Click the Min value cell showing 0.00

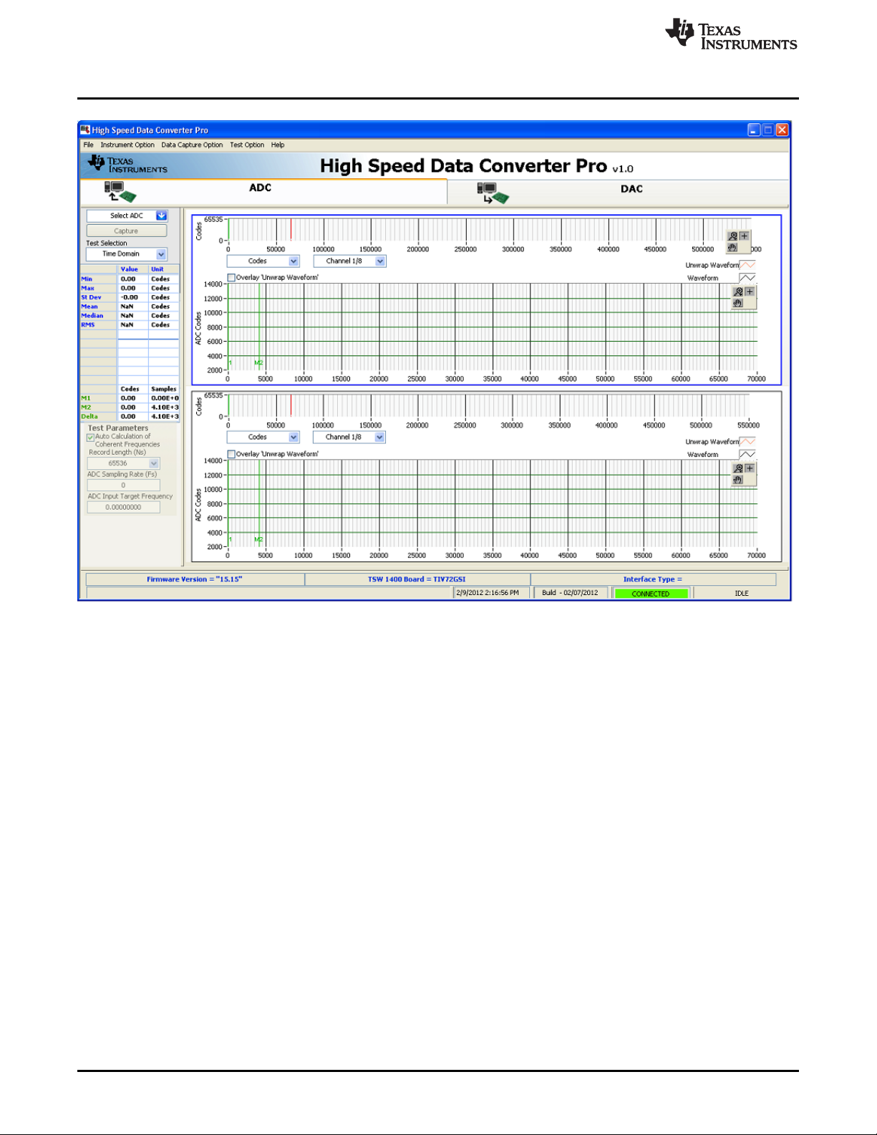click(x=132, y=279)
